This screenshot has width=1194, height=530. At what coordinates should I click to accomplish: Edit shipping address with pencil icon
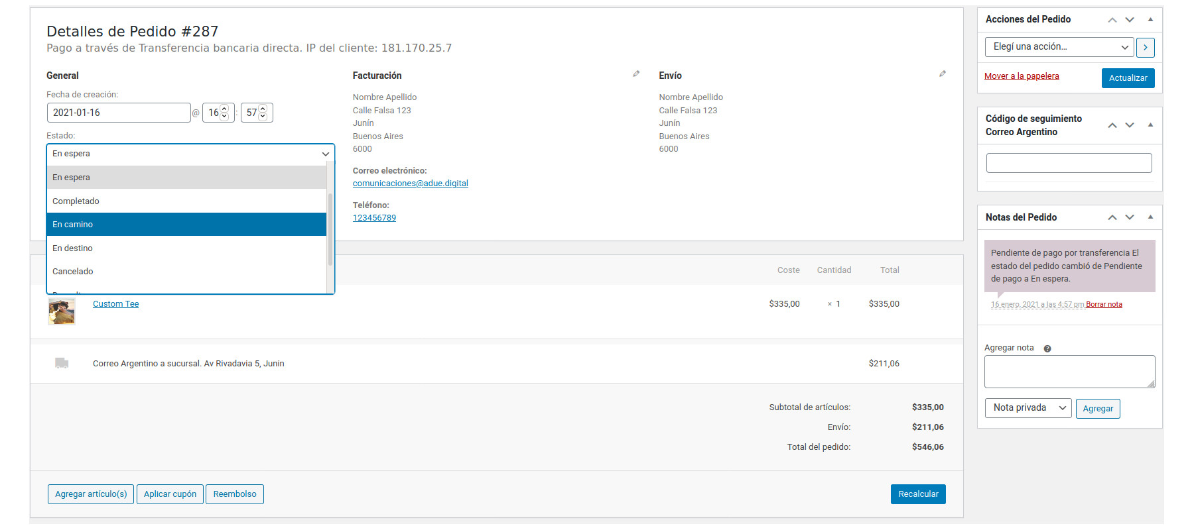943,74
